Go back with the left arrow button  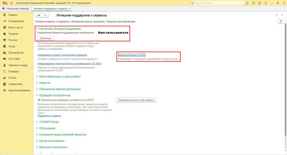[39, 15]
